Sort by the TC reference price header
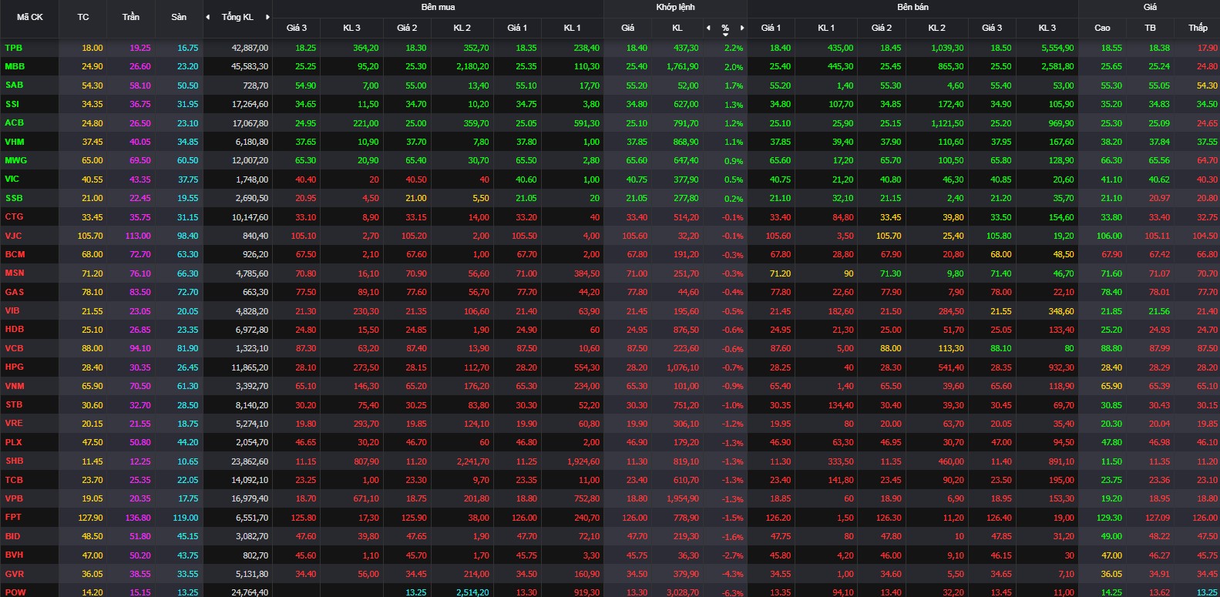Image resolution: width=1220 pixels, height=597 pixels. point(83,17)
